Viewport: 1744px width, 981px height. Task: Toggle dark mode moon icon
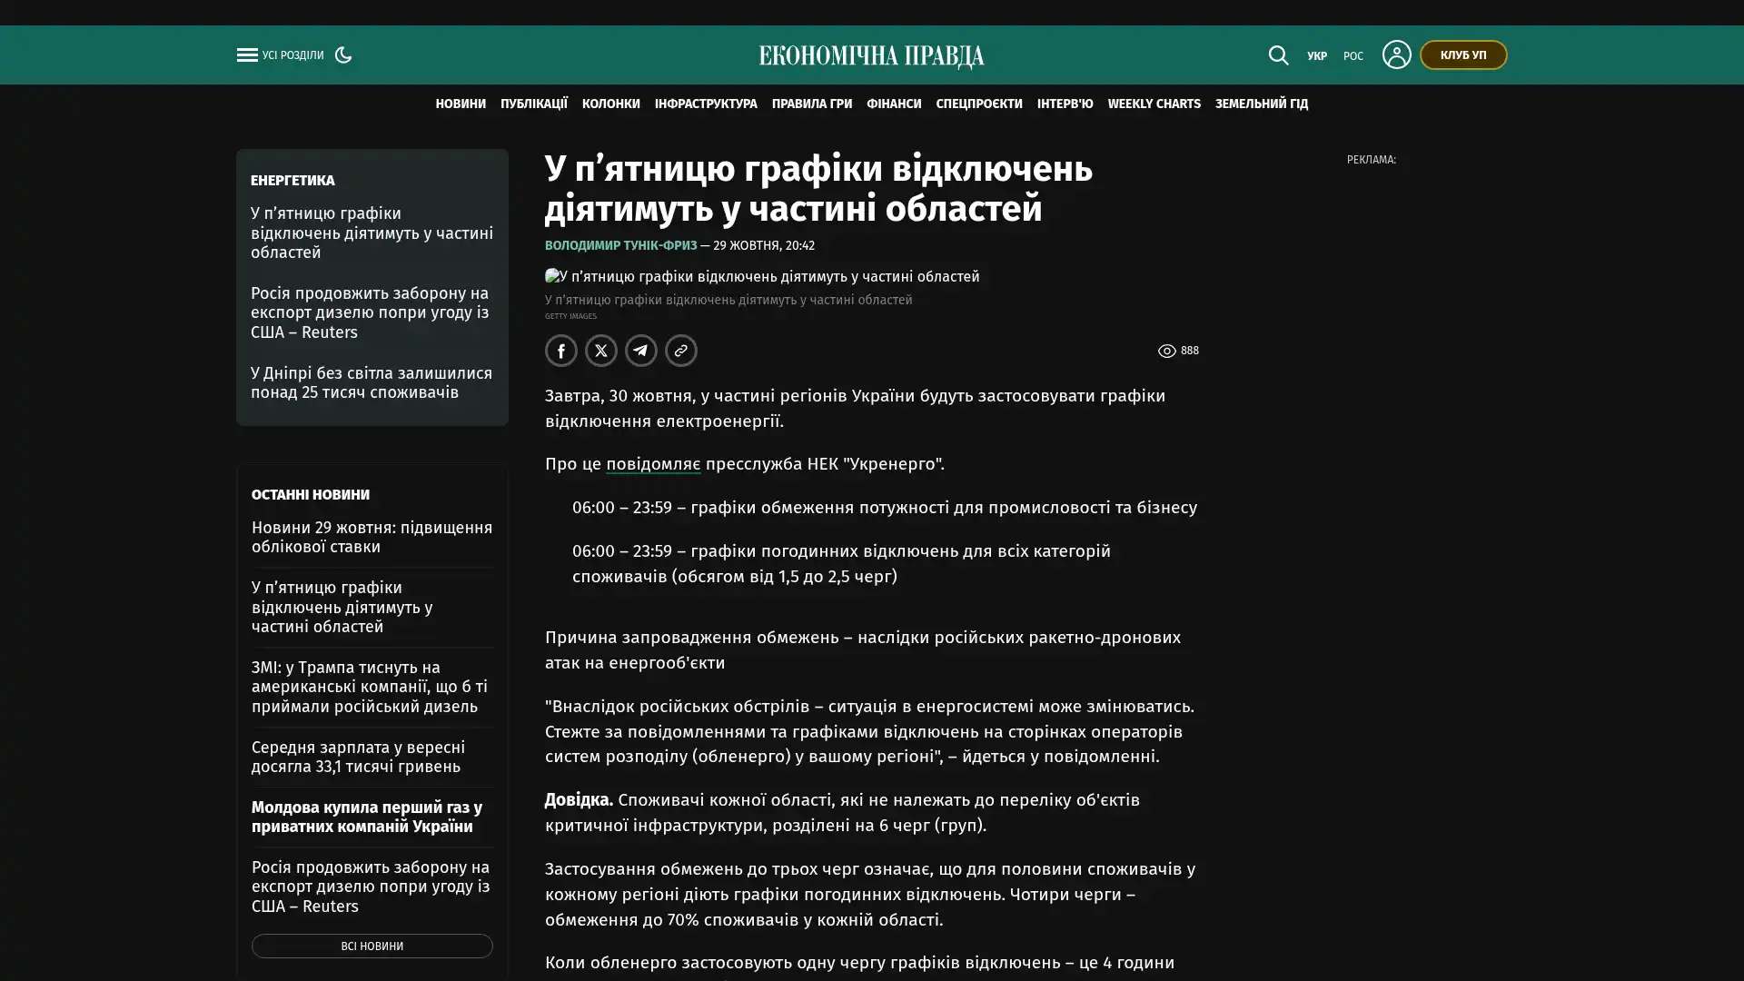tap(343, 54)
